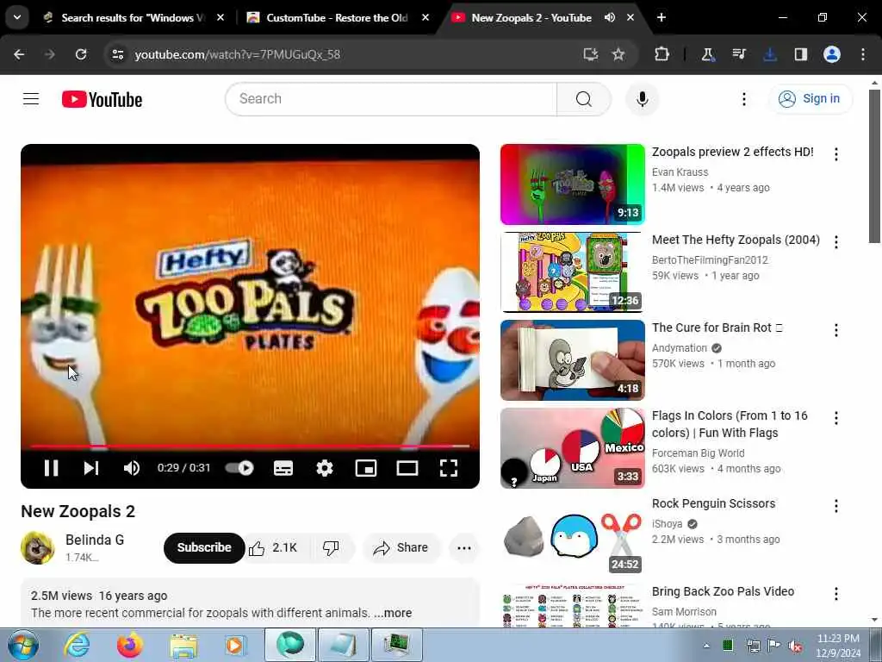Open video player settings gear

coord(325,468)
